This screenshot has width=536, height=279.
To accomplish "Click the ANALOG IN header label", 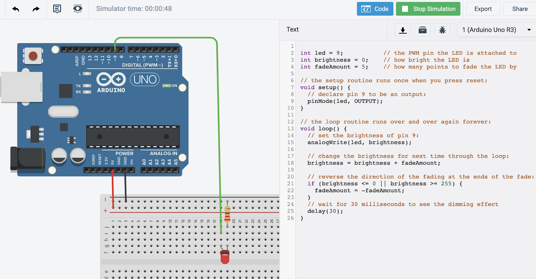I will [163, 153].
